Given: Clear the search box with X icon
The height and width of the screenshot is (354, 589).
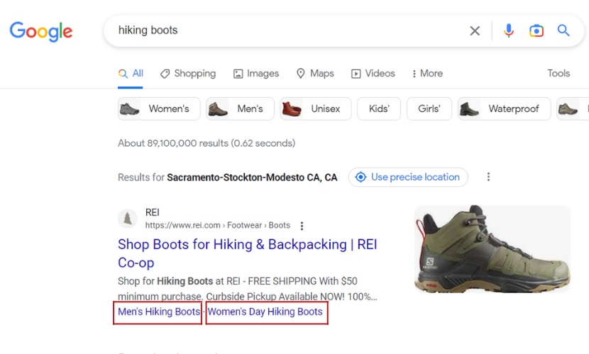Looking at the screenshot, I should [x=475, y=30].
